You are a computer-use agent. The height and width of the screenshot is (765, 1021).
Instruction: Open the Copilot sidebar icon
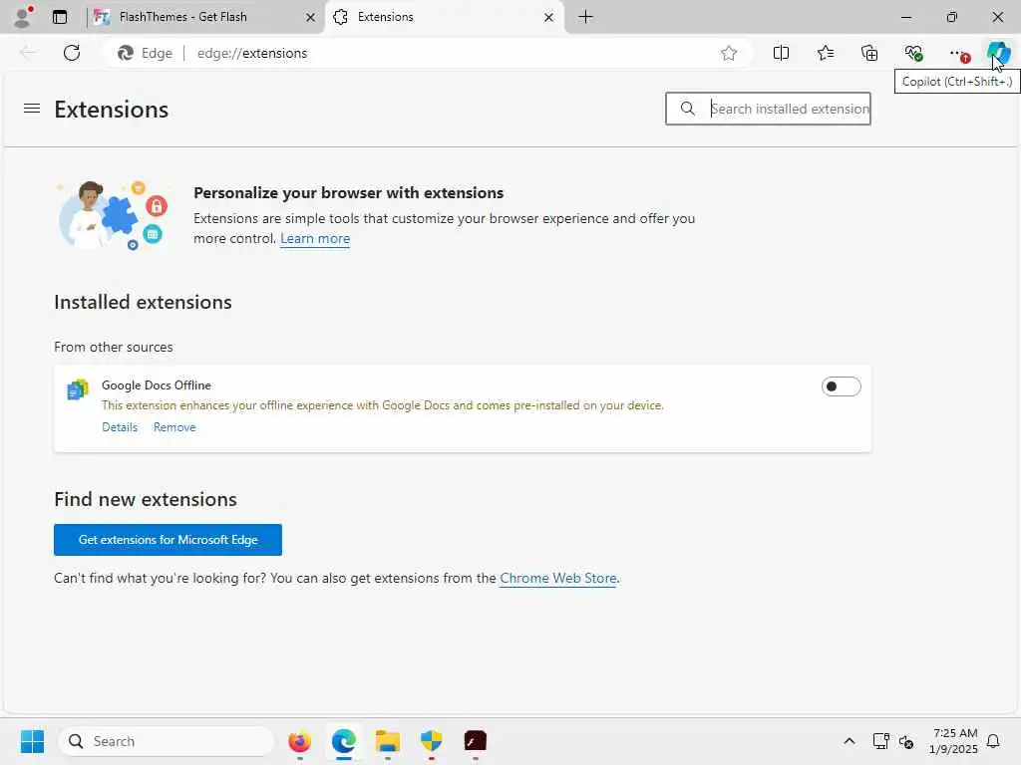click(x=998, y=54)
